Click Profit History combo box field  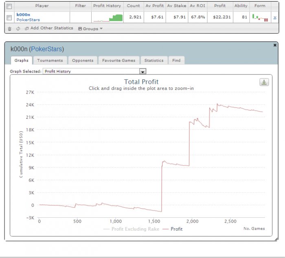[x=94, y=71]
